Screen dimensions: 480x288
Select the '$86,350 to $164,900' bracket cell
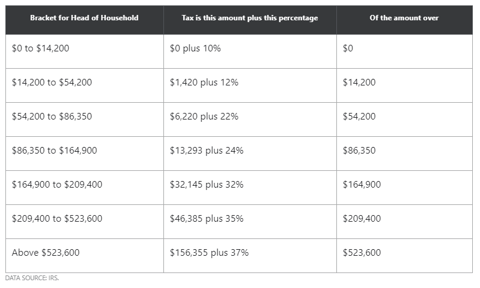(x=84, y=154)
